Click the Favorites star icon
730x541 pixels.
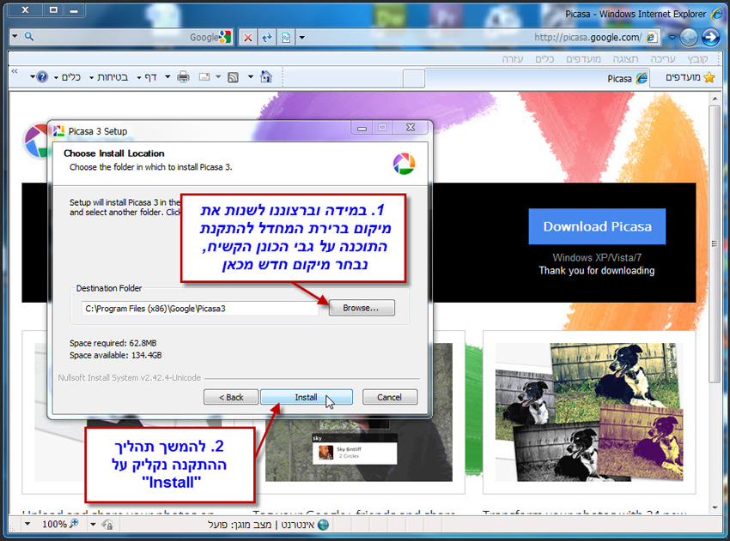(x=709, y=77)
